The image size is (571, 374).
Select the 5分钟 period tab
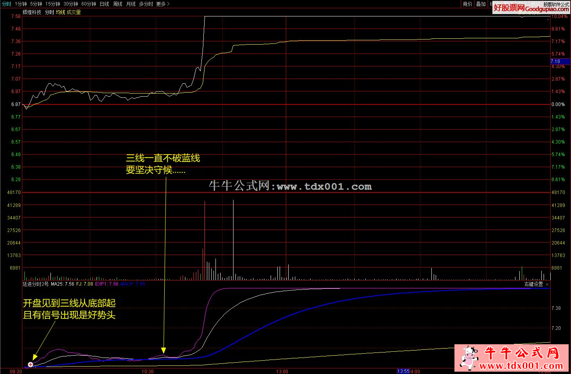point(36,4)
